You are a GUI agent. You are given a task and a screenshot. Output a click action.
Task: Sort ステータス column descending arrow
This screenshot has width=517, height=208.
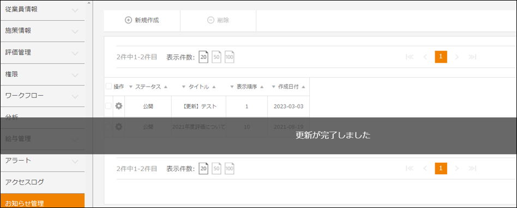tap(130, 87)
